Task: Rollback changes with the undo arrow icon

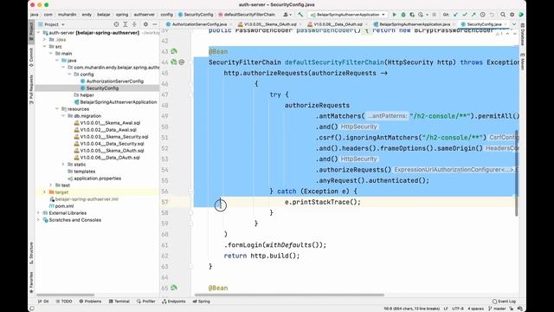Action: 492,15
